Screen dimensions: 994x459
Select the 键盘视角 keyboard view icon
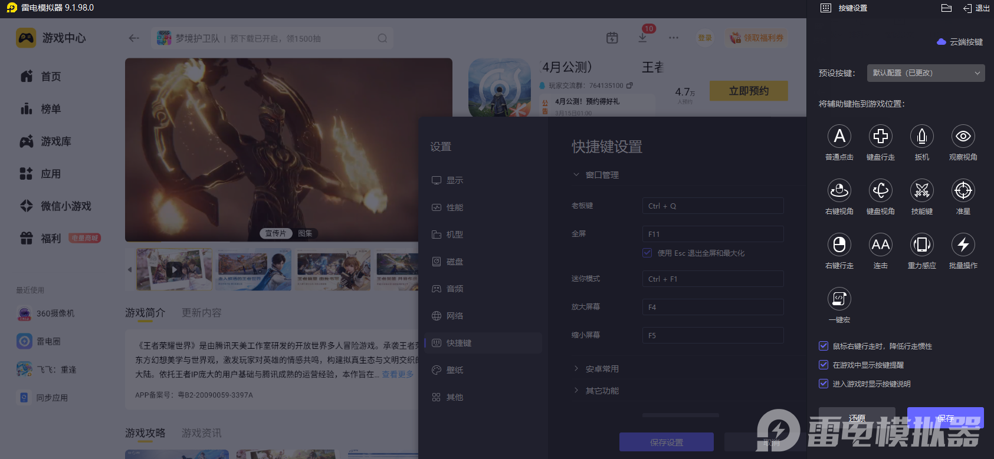pyautogui.click(x=881, y=190)
